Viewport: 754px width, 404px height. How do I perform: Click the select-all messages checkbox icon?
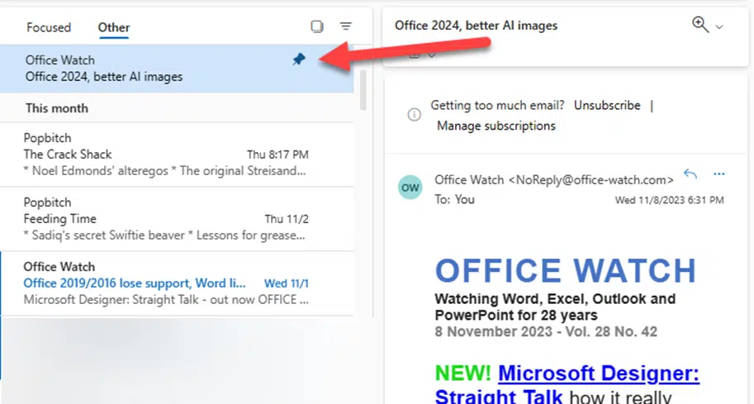tap(317, 26)
